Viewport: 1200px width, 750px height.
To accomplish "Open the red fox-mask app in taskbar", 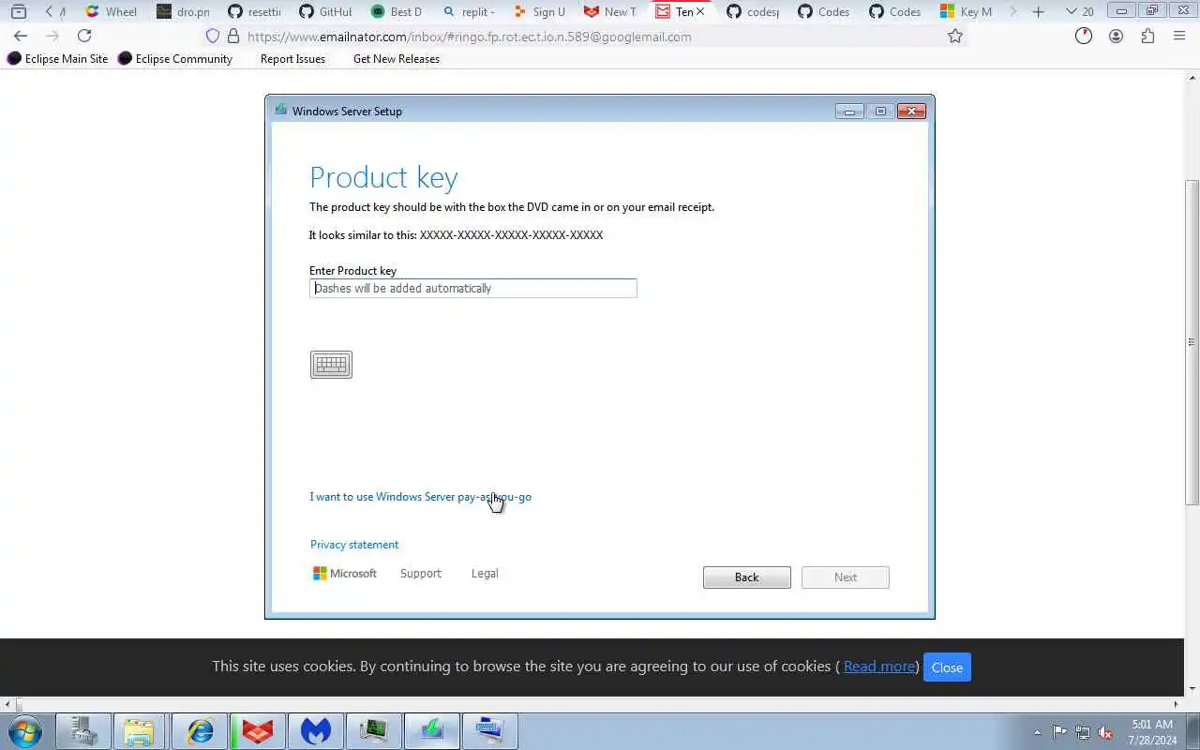I will coord(258,731).
